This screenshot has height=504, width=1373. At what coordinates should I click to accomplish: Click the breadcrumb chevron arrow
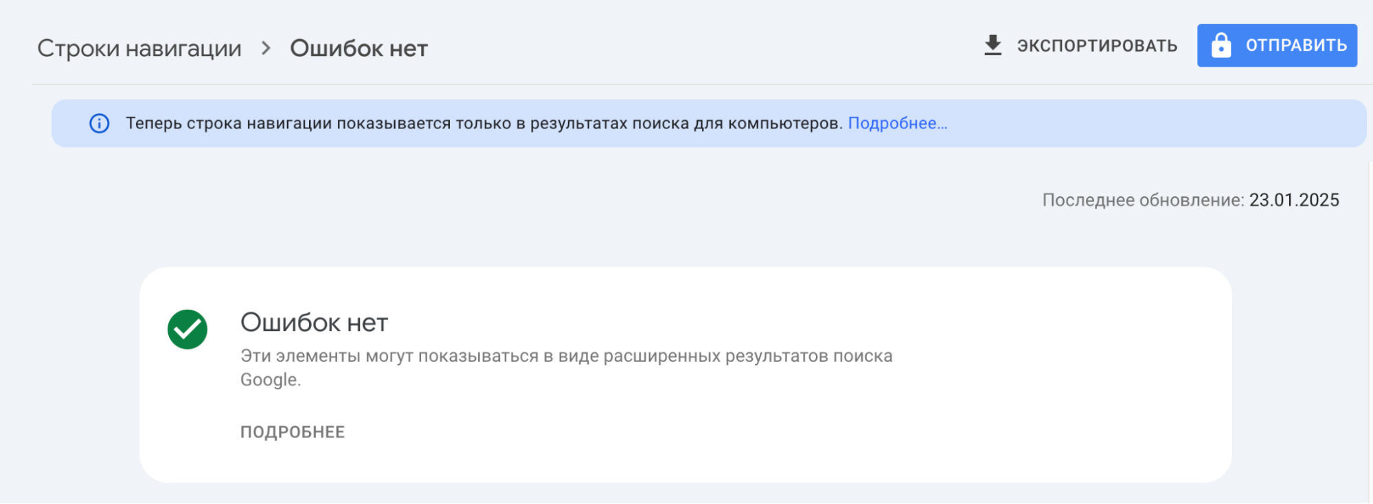click(x=266, y=48)
